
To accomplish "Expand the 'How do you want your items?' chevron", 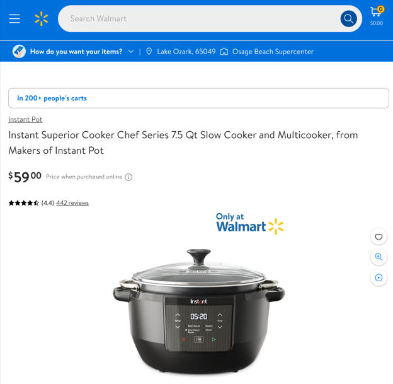I will click(131, 52).
